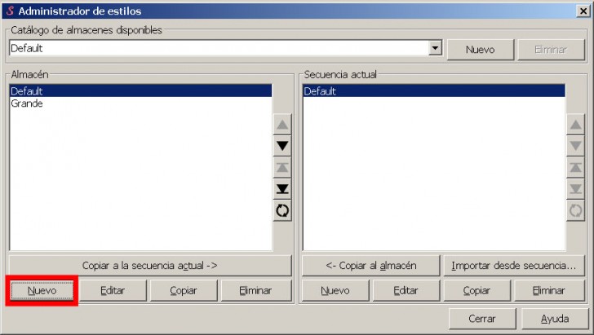Click move up arrow in Secuencia actual
This screenshot has height=335, width=594.
pos(576,125)
